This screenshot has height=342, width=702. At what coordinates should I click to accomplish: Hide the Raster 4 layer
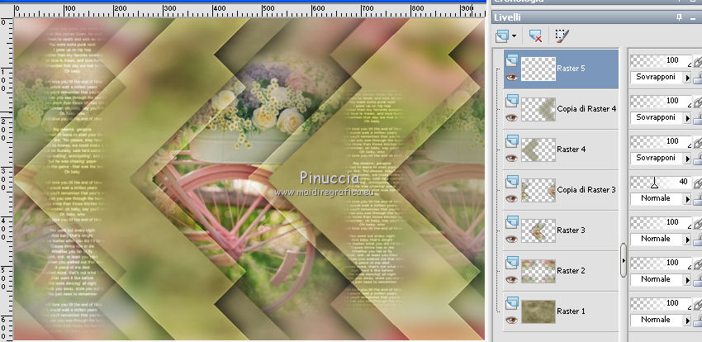tap(512, 158)
